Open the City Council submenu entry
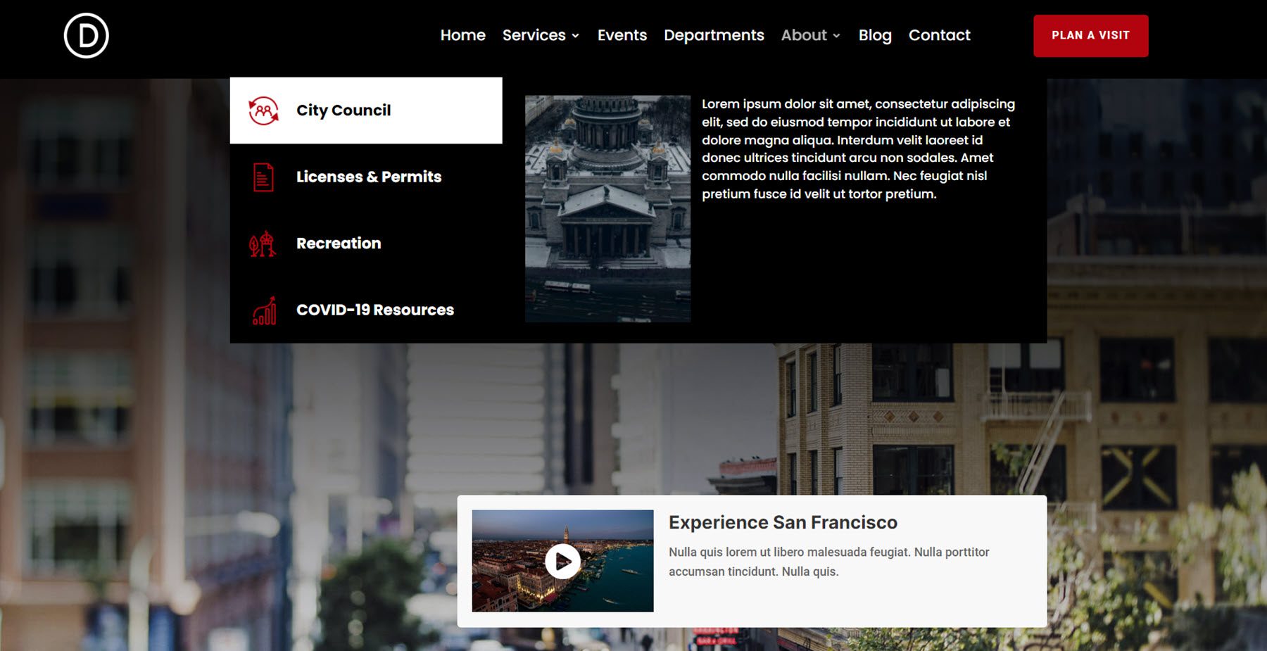 tap(343, 110)
